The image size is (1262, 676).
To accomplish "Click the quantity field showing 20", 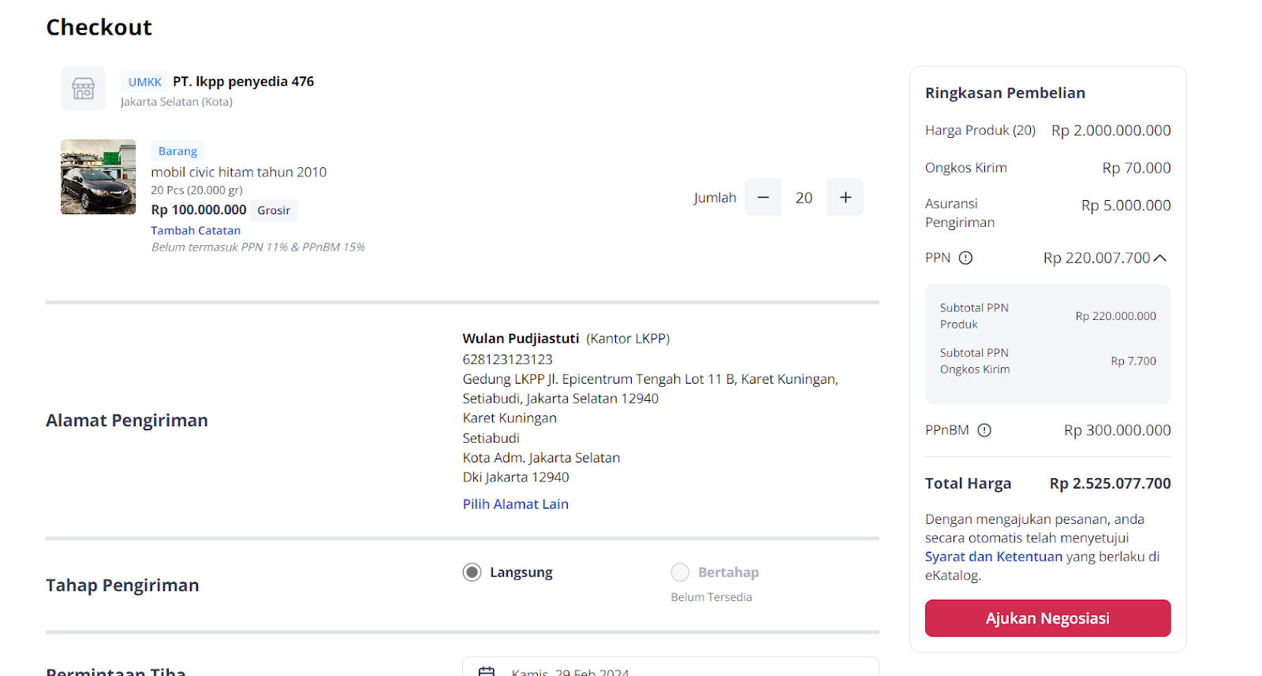I will click(x=804, y=198).
